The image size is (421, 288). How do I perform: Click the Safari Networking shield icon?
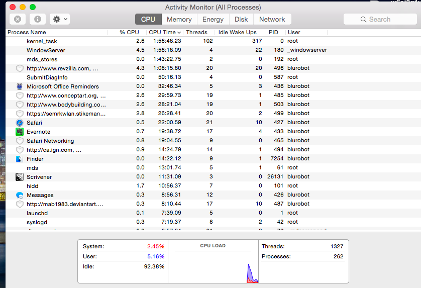(x=20, y=141)
